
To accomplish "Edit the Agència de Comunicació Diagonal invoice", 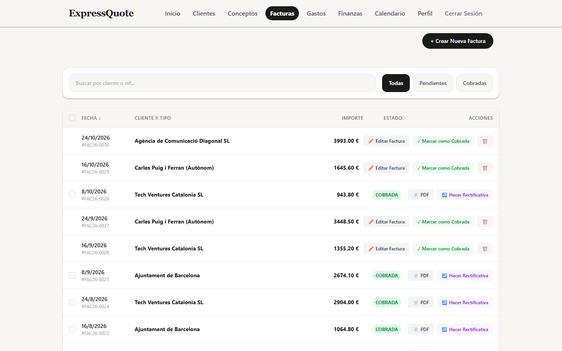I will click(386, 141).
